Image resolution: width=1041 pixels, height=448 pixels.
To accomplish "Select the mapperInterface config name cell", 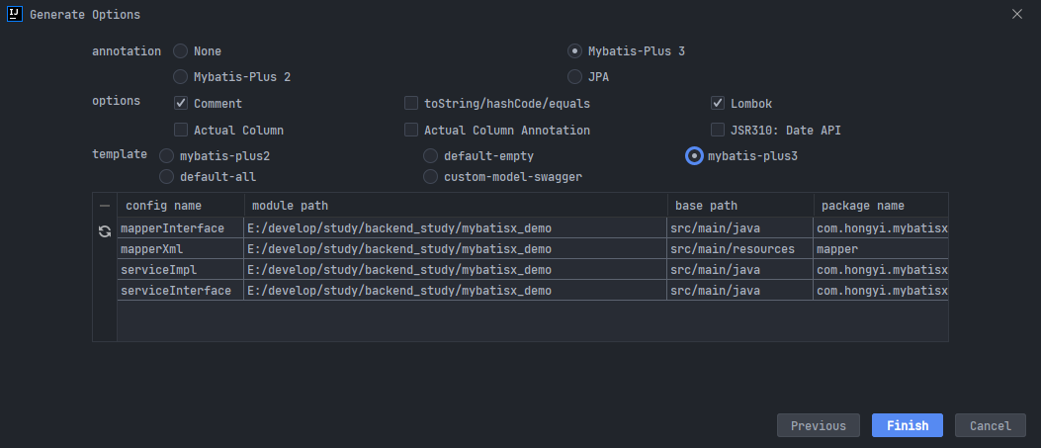I will click(181, 228).
